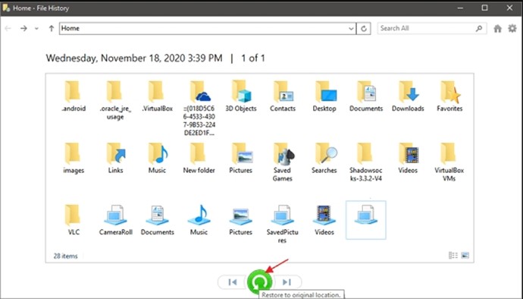Maximize the File History window

[x=485, y=8]
